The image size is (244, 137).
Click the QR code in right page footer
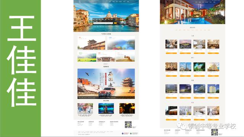[x=214, y=132]
